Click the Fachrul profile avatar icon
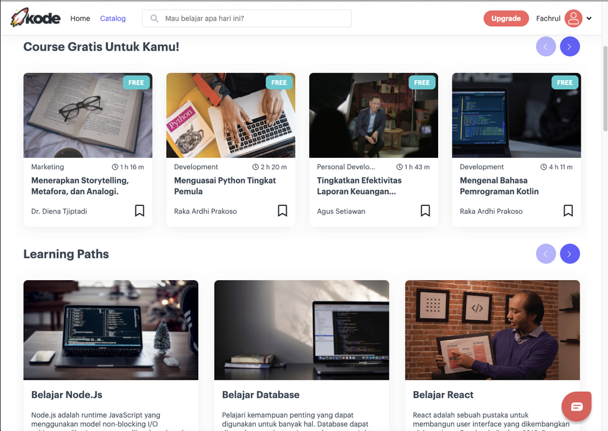The height and width of the screenshot is (431, 608). [x=573, y=18]
